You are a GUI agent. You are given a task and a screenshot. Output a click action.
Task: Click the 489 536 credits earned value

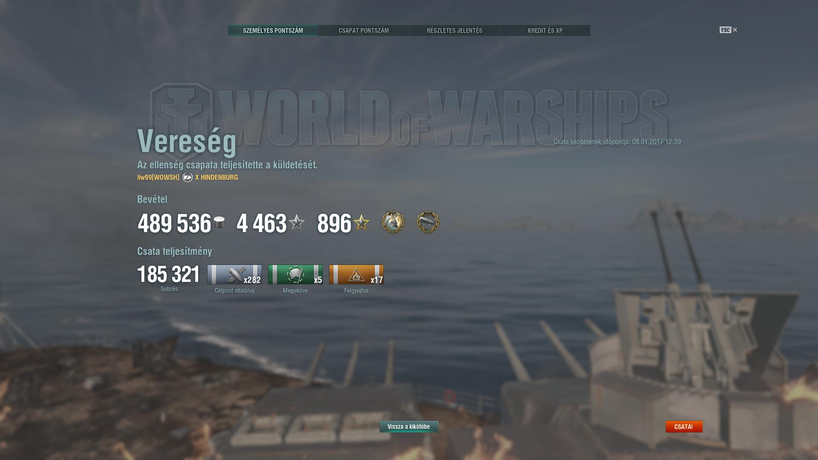point(174,223)
